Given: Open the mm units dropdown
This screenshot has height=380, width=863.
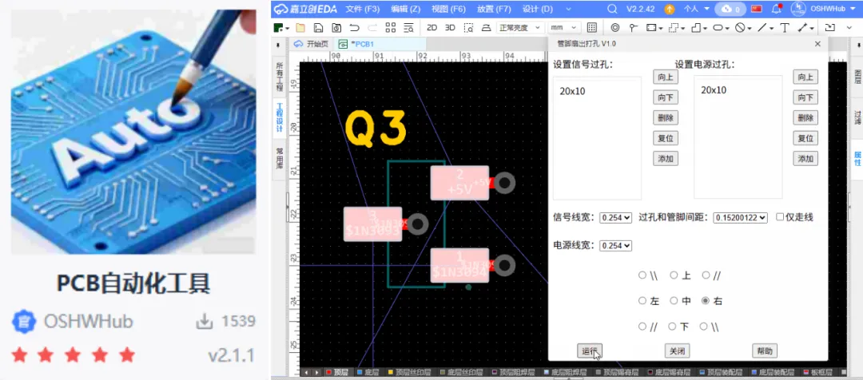Looking at the screenshot, I should pos(565,27).
